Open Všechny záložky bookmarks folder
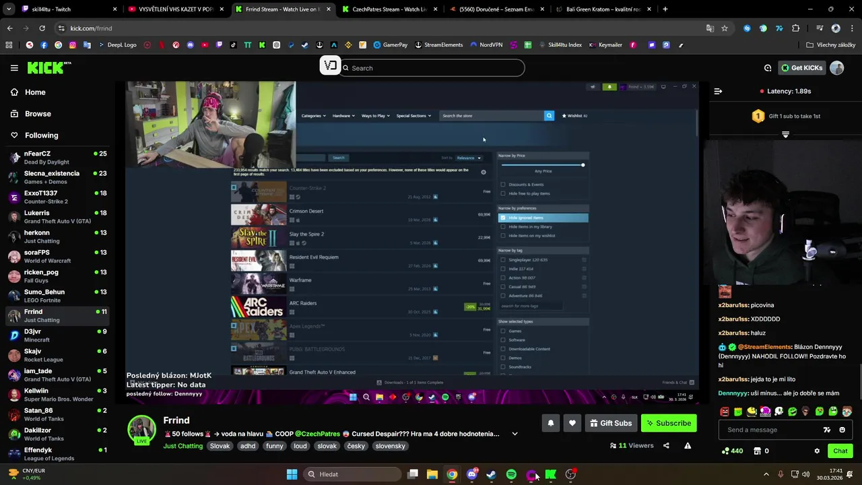The image size is (862, 485). [x=830, y=45]
